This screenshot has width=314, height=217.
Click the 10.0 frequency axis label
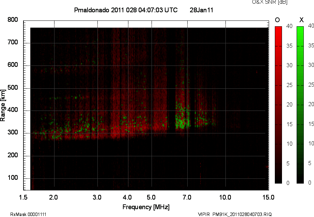(x=225, y=197)
